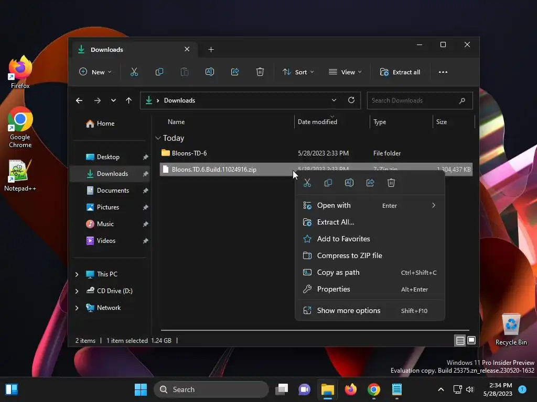Image resolution: width=537 pixels, height=402 pixels.
Task: Go up one folder level
Action: (x=129, y=100)
